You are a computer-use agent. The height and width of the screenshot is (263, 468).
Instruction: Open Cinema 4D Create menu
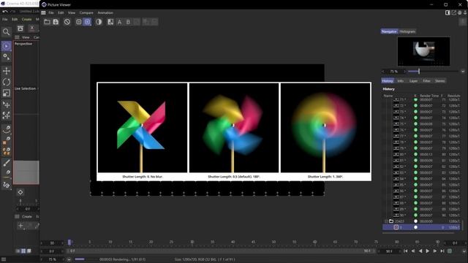tap(26, 19)
